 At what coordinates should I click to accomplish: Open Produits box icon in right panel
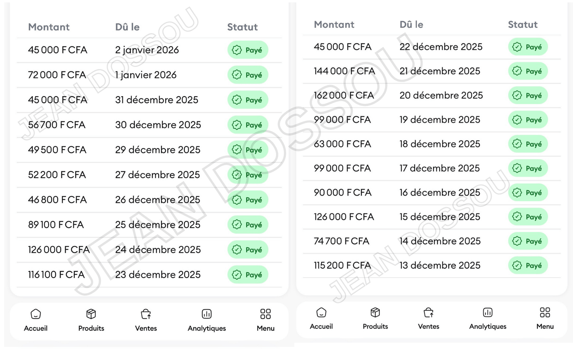pyautogui.click(x=375, y=312)
